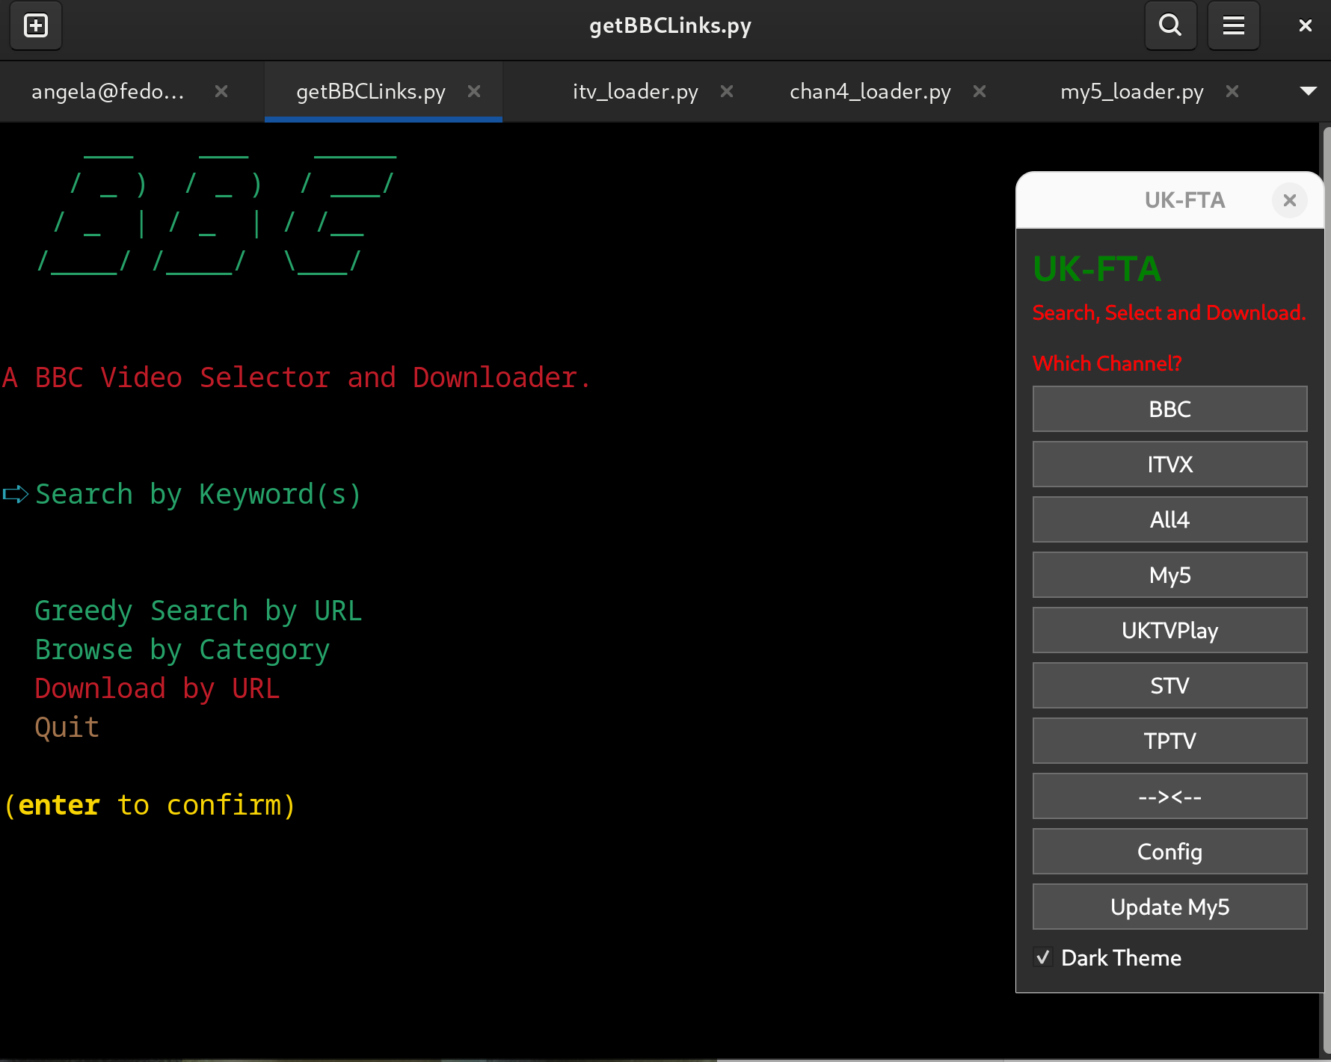Screen dimensions: 1331x1062
Task: Close the getBBCLinks.py tab
Action: [474, 91]
